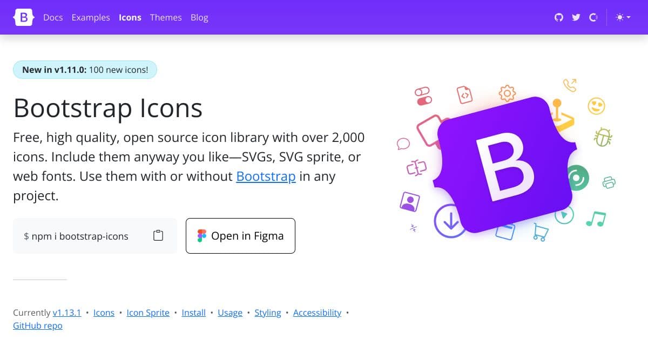Copy the npm command using the clipboard icon
The image size is (648, 340).
[x=158, y=235]
